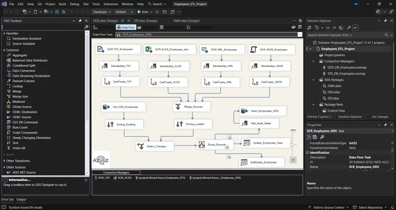The width and height of the screenshot is (396, 210).
Task: Collapse the Employees_ETL_Project node
Action: (310, 49)
